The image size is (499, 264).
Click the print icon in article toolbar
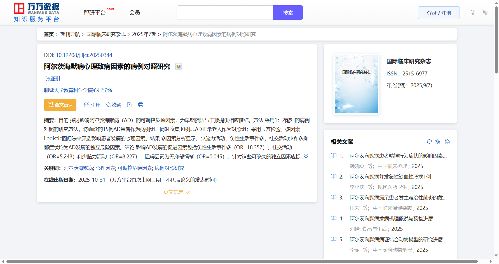pyautogui.click(x=141, y=105)
